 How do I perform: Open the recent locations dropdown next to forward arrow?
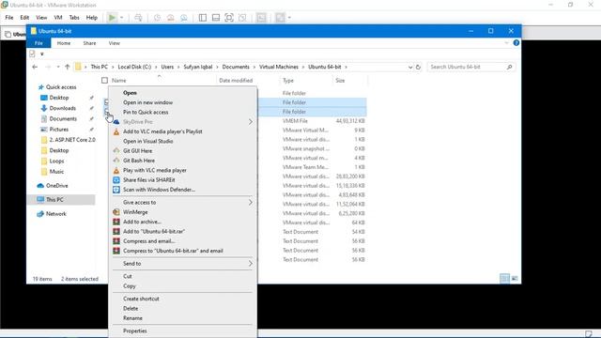58,67
